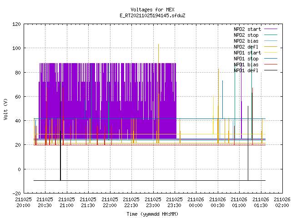Click the x-axis label 211026 00:00
Viewport: 291px width, 218px height.
[x=196, y=203]
